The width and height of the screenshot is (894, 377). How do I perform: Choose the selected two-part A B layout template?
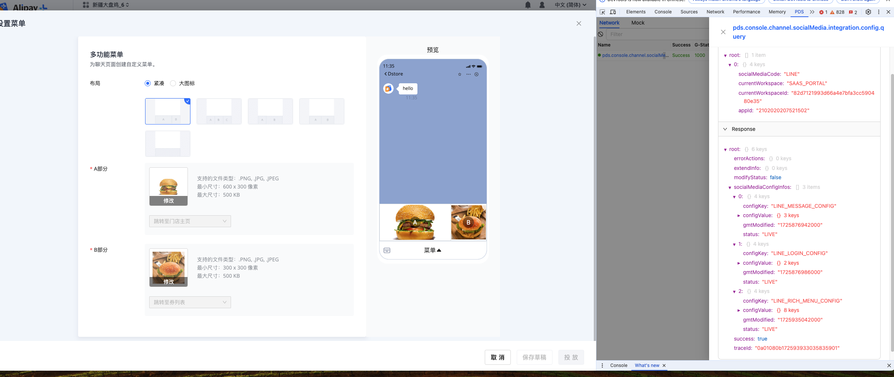click(168, 111)
